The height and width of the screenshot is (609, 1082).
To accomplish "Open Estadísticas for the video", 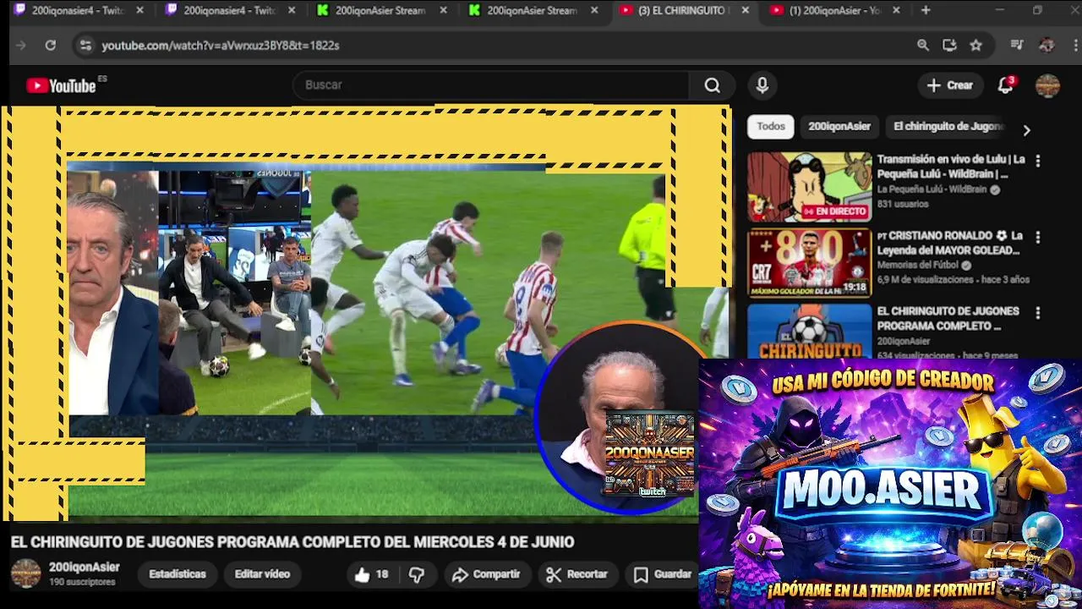I will [x=178, y=574].
